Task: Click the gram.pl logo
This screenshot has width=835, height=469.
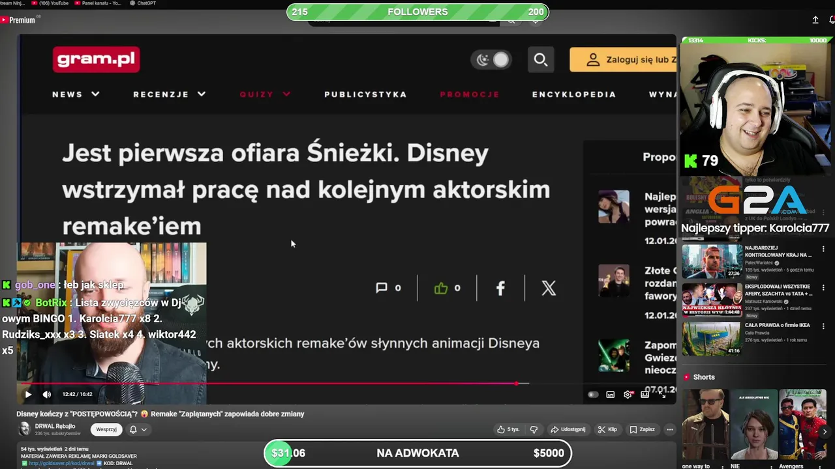Action: tap(96, 60)
